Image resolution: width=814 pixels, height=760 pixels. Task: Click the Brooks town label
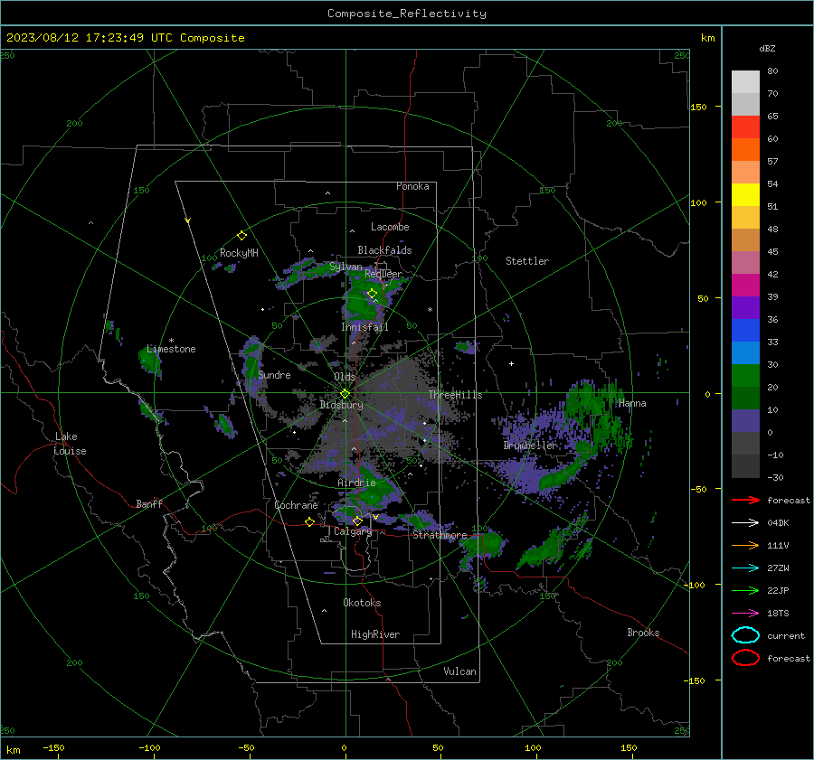point(643,633)
